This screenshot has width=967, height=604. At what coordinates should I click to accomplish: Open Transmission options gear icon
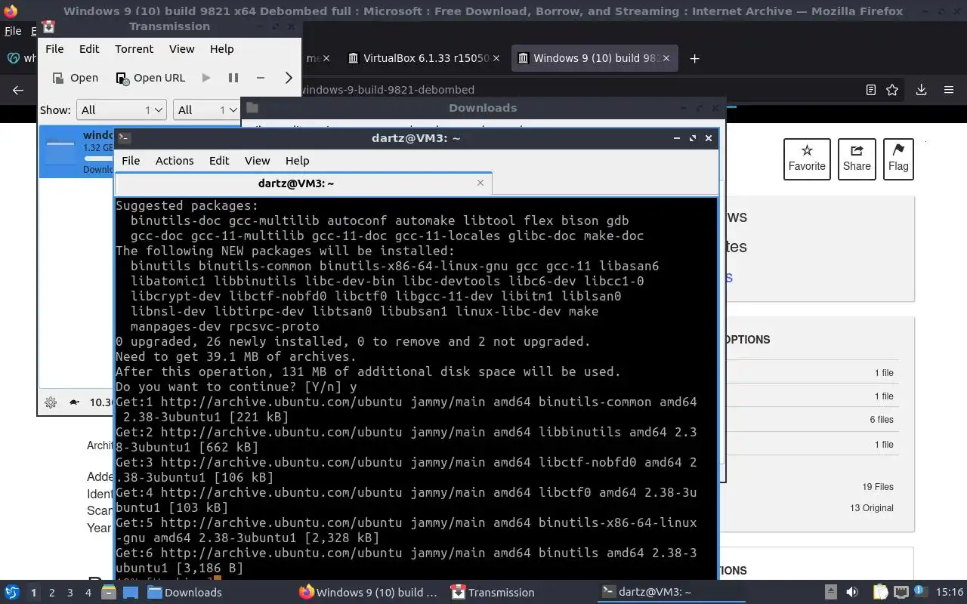click(x=51, y=402)
